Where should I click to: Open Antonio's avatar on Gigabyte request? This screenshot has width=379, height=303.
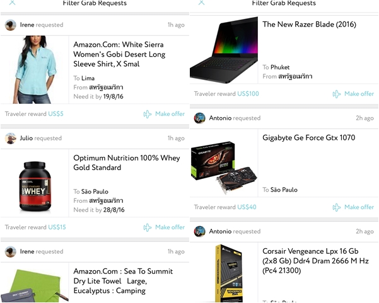click(x=200, y=118)
